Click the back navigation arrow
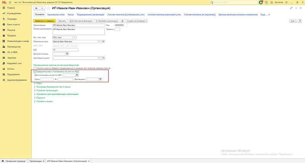The height and width of the screenshot is (163, 305). click(36, 8)
